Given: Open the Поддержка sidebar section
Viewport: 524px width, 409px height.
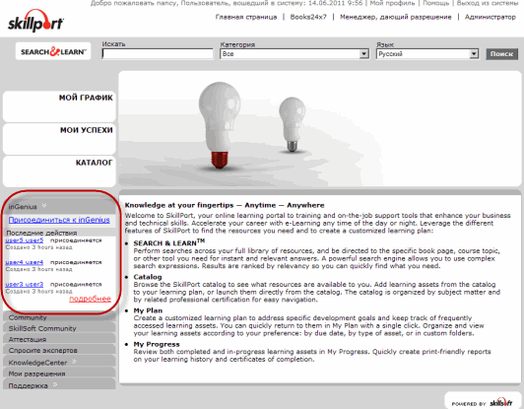Looking at the screenshot, I should [x=59, y=385].
